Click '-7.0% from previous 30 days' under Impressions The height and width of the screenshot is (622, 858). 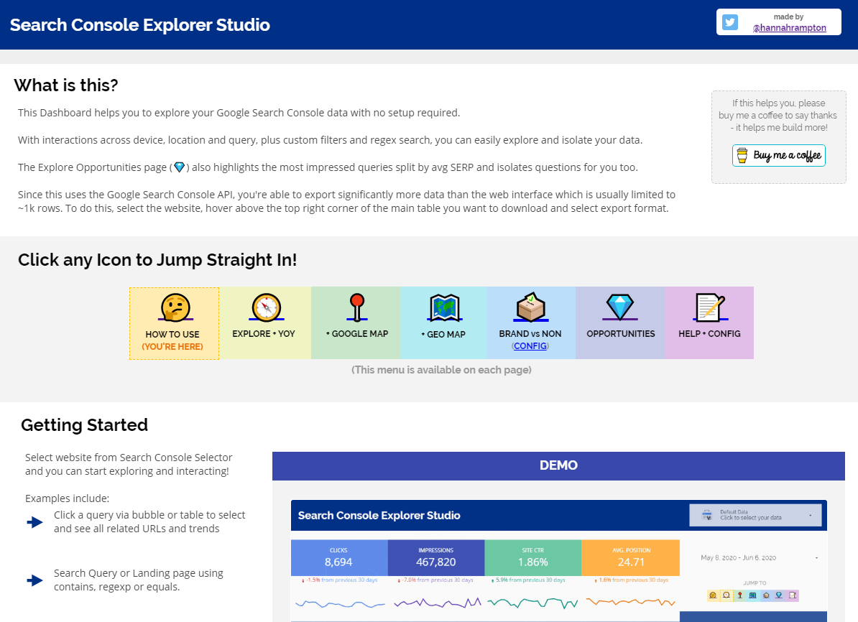point(436,580)
